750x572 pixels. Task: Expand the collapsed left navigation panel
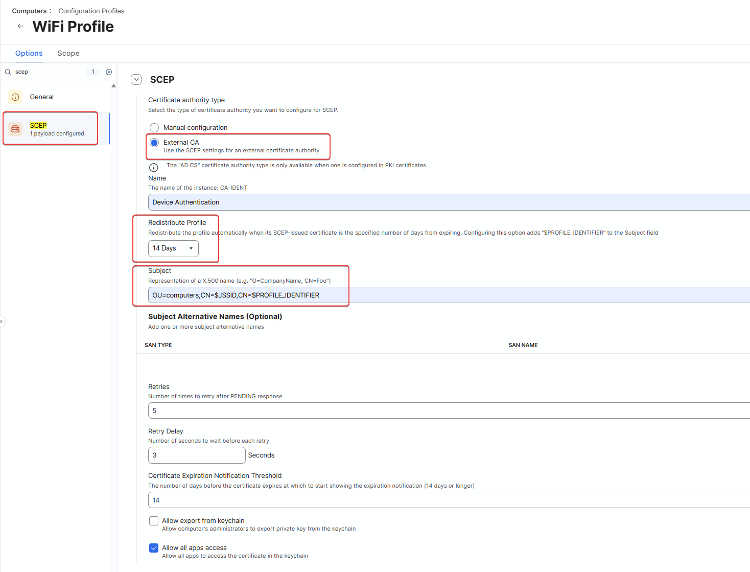(2, 322)
